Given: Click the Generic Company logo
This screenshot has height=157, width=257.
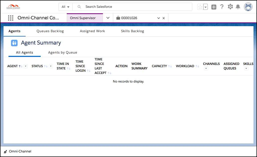Looking at the screenshot, I should tap(13, 7).
